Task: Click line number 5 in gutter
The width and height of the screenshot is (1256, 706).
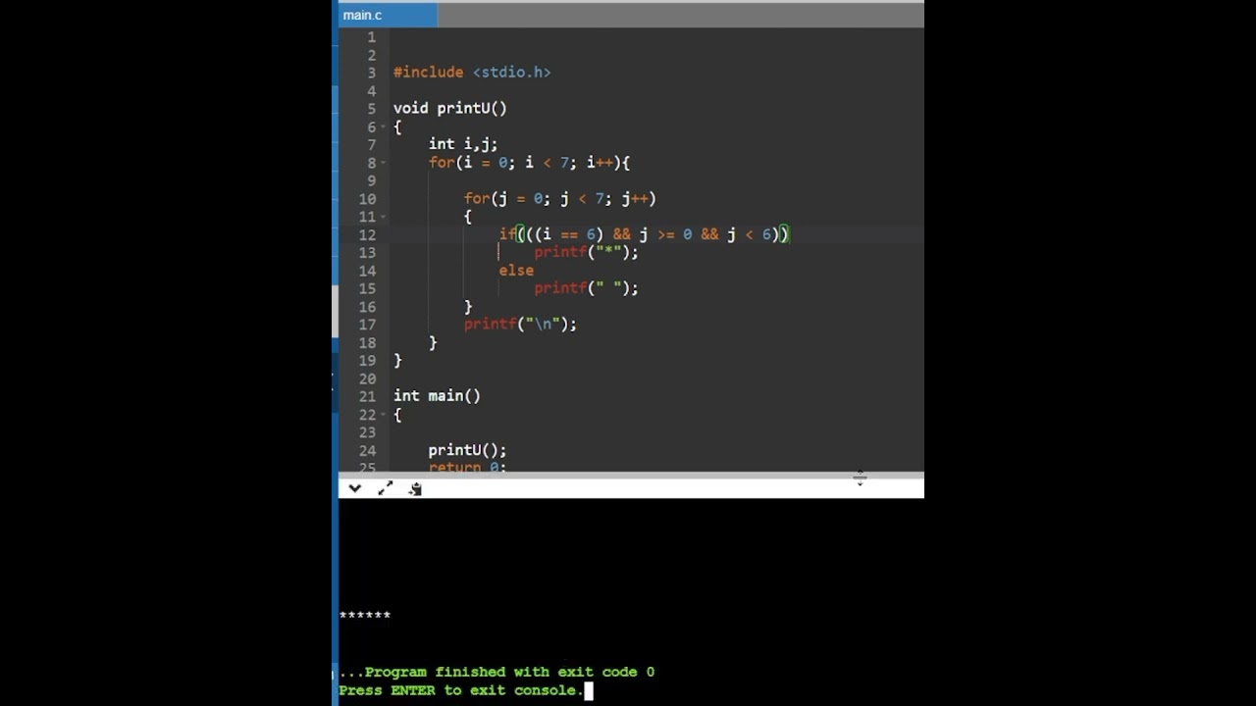Action: [372, 109]
